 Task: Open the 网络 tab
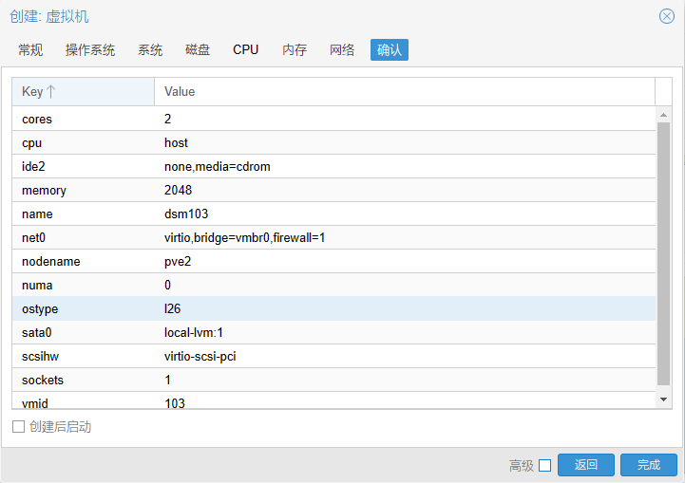click(342, 49)
